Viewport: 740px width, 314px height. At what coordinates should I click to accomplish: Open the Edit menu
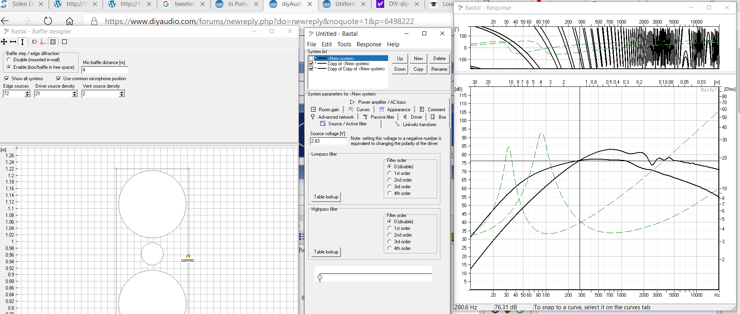click(327, 44)
